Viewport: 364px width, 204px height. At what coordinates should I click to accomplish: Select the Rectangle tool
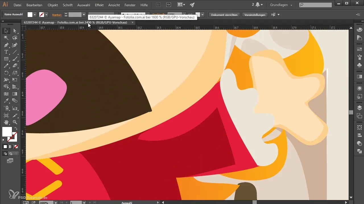click(x=6, y=59)
